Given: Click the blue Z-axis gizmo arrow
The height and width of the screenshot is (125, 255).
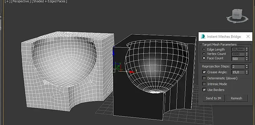Looking at the screenshot, I should 114,52.
